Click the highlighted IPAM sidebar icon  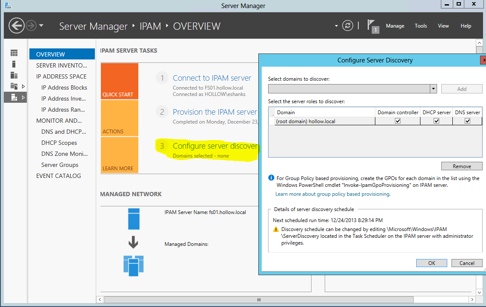point(14,97)
